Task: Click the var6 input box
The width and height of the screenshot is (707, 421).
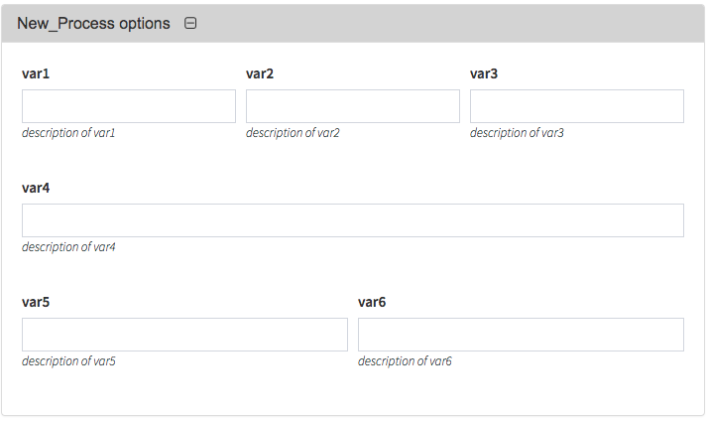Action: 521,335
